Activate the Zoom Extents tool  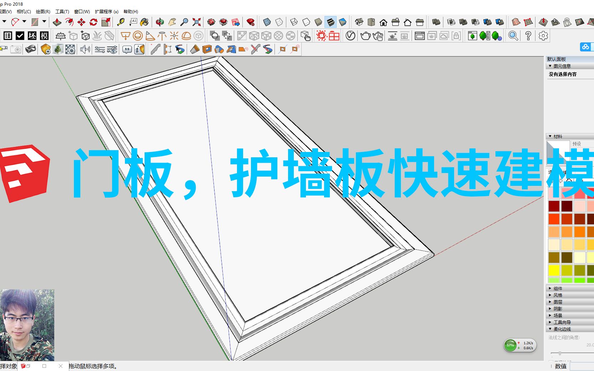(196, 22)
